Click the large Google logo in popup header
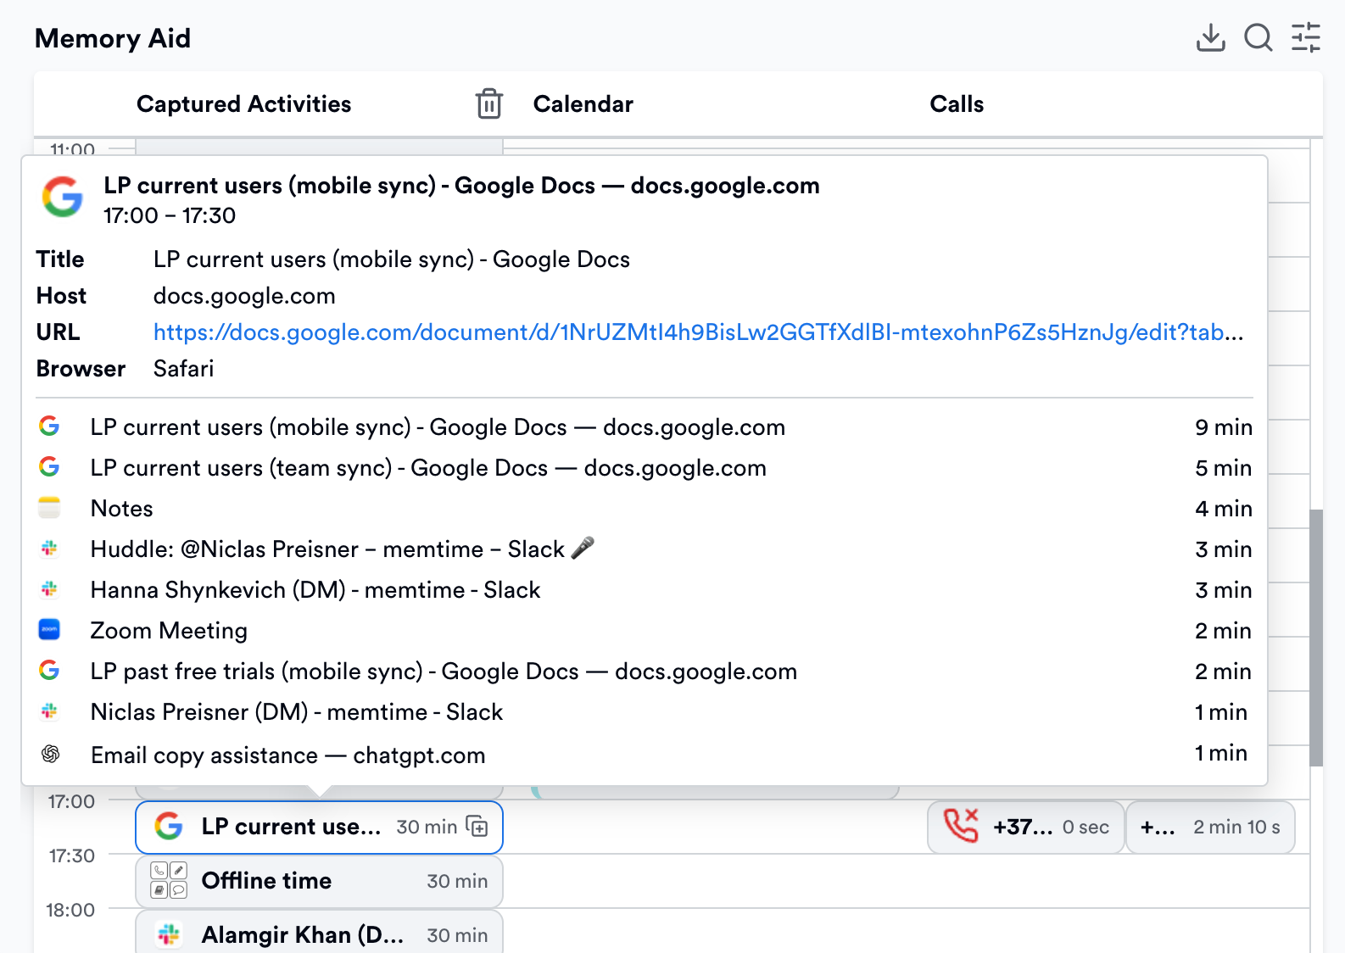Screen dimensions: 1345x953 63,197
